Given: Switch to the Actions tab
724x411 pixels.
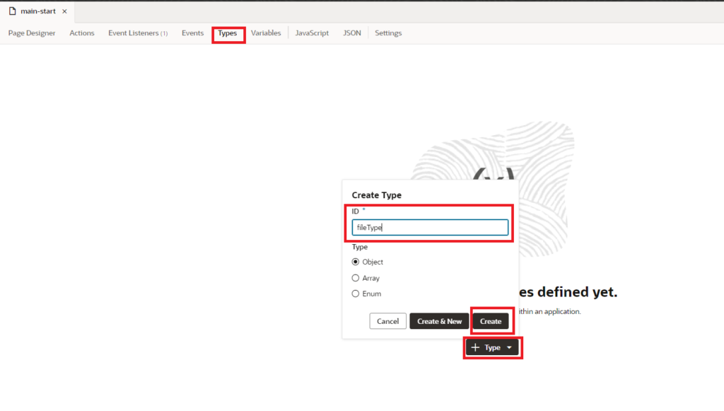Looking at the screenshot, I should click(82, 33).
